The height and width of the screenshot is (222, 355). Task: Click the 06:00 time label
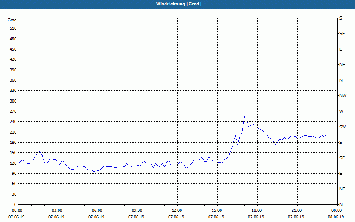(x=96, y=210)
